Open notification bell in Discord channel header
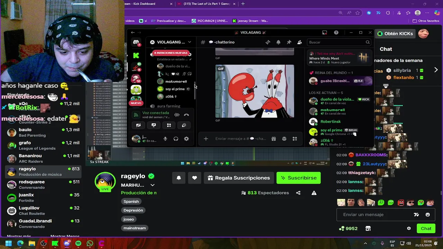The width and height of the screenshot is (443, 249). 278,42
